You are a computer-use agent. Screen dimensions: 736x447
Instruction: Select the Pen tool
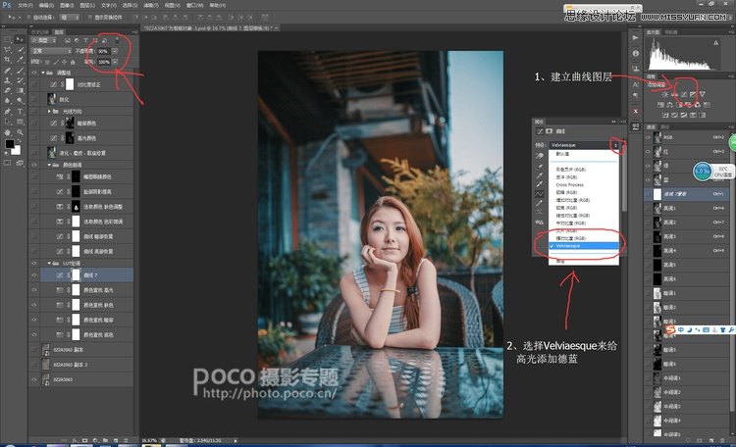8,112
